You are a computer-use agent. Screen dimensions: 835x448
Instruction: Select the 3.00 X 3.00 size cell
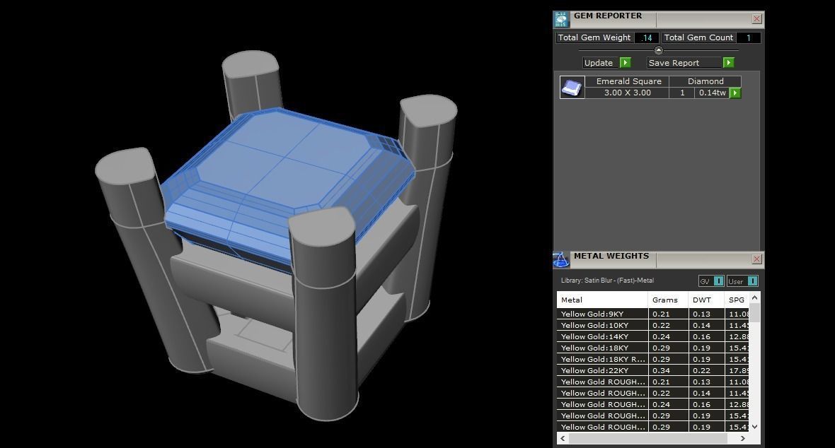pyautogui.click(x=628, y=93)
